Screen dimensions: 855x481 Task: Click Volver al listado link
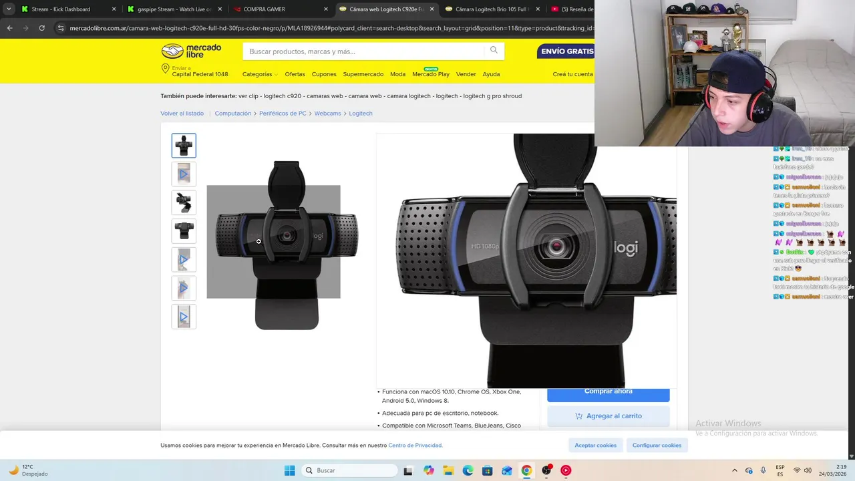pyautogui.click(x=182, y=114)
